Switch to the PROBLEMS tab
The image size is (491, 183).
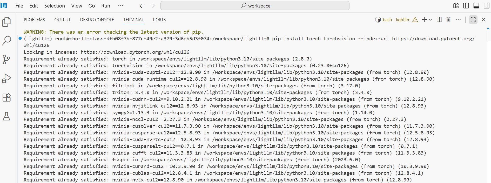[x=34, y=20]
